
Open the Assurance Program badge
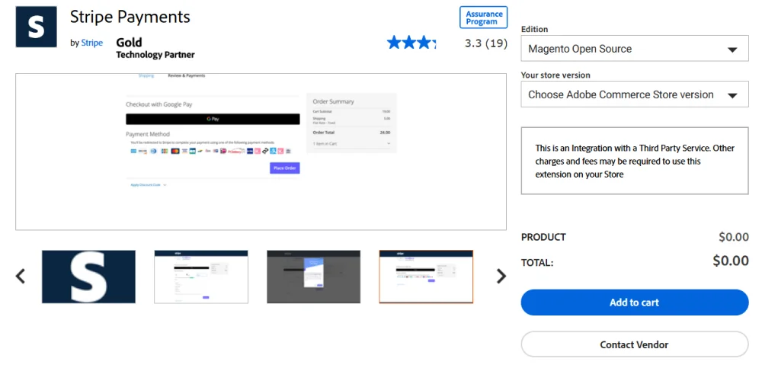(484, 18)
